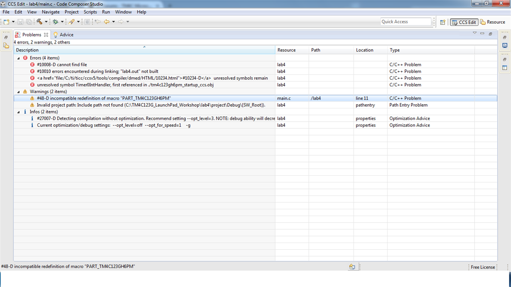The image size is (511, 287).
Task: Collapse the Infos (2 items) group
Action: tap(18, 112)
